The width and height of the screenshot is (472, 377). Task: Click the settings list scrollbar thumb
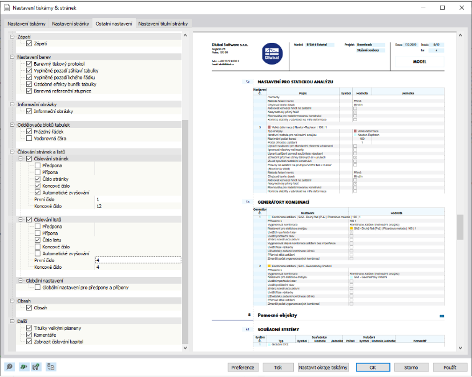[x=185, y=232]
